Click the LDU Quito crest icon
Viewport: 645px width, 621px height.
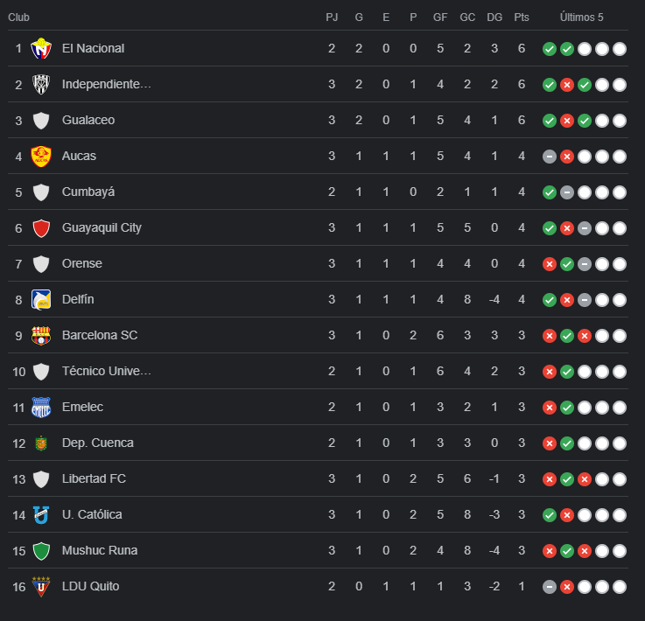[x=40, y=587]
